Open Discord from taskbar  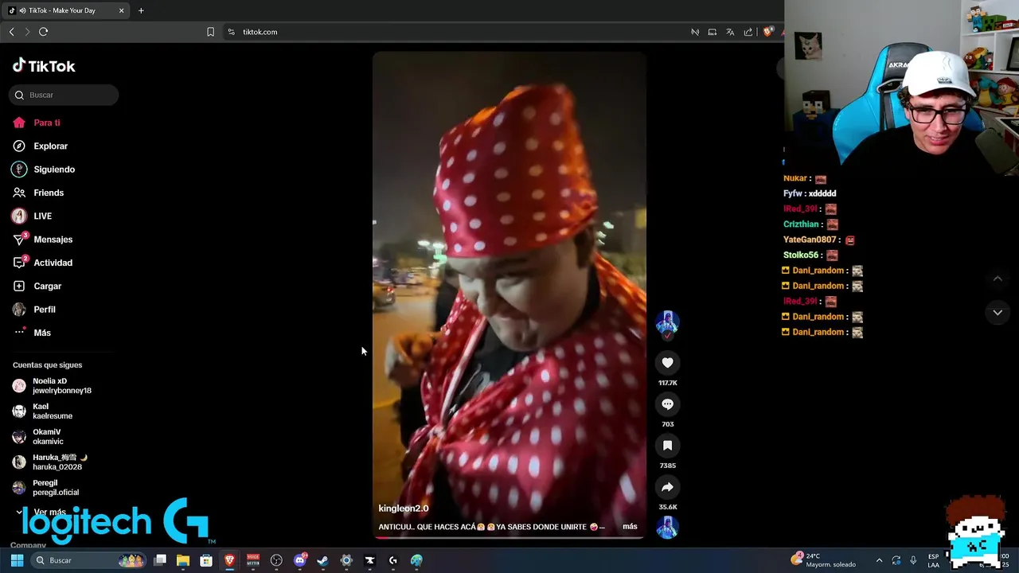click(300, 560)
